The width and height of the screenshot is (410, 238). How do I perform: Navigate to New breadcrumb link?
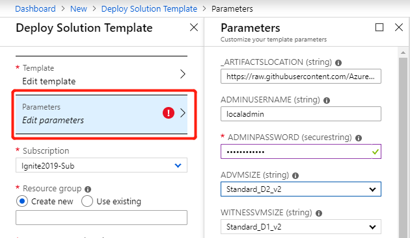79,9
